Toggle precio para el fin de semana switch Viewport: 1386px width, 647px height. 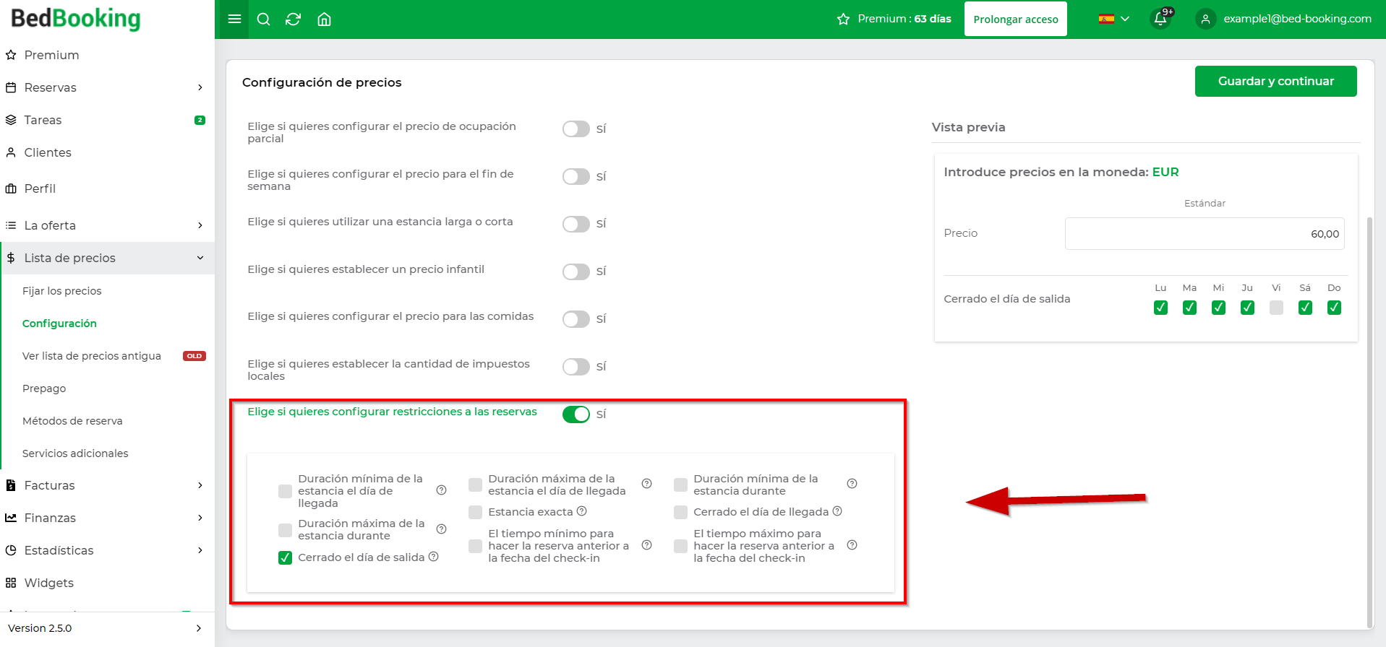[576, 177]
